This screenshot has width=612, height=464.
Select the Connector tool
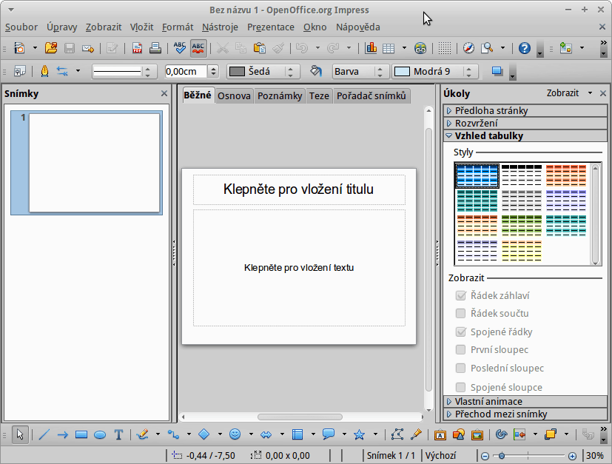[174, 434]
